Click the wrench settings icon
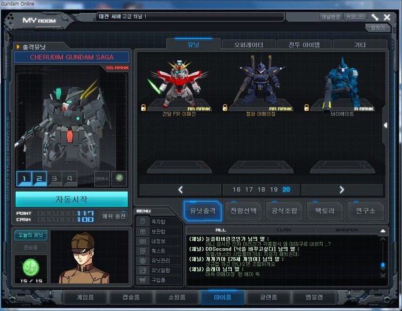 (375, 17)
